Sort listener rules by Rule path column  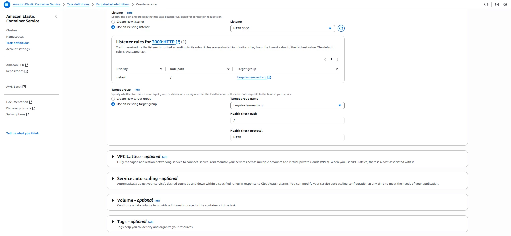(x=228, y=69)
